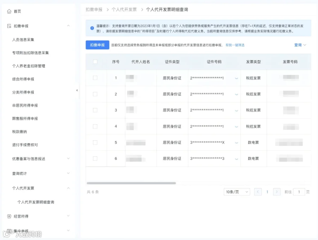Click the 证件类型 column header
318x240 pixels.
172,62
